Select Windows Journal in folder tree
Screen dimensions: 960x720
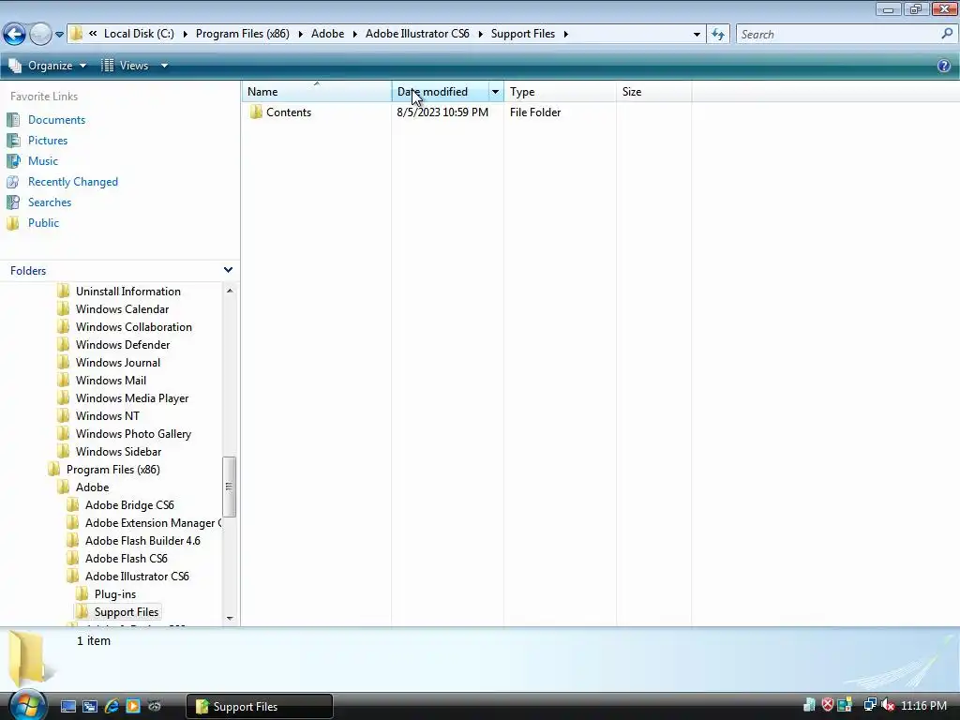(117, 363)
